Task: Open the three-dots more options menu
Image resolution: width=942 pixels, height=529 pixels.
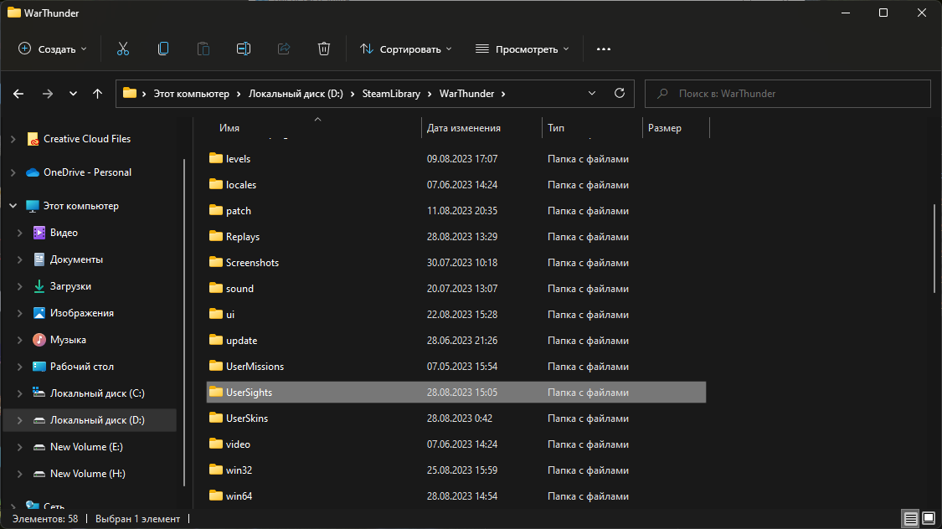Action: 603,49
